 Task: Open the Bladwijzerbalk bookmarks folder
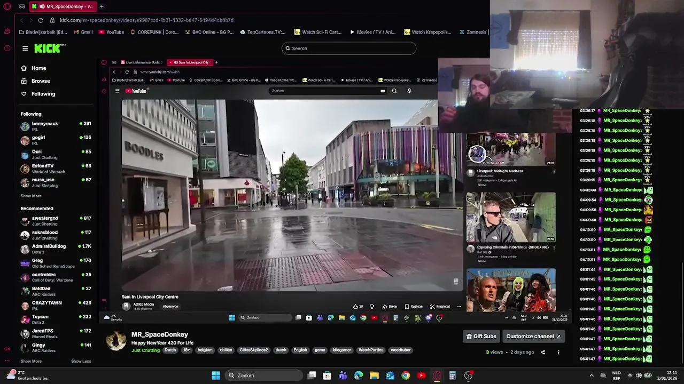pyautogui.click(x=43, y=32)
